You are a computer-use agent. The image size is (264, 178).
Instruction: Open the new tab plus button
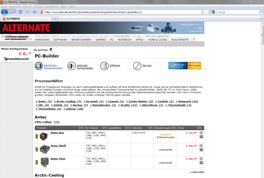point(55,19)
